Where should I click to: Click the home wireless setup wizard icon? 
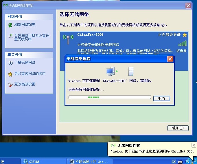[x=10, y=36]
